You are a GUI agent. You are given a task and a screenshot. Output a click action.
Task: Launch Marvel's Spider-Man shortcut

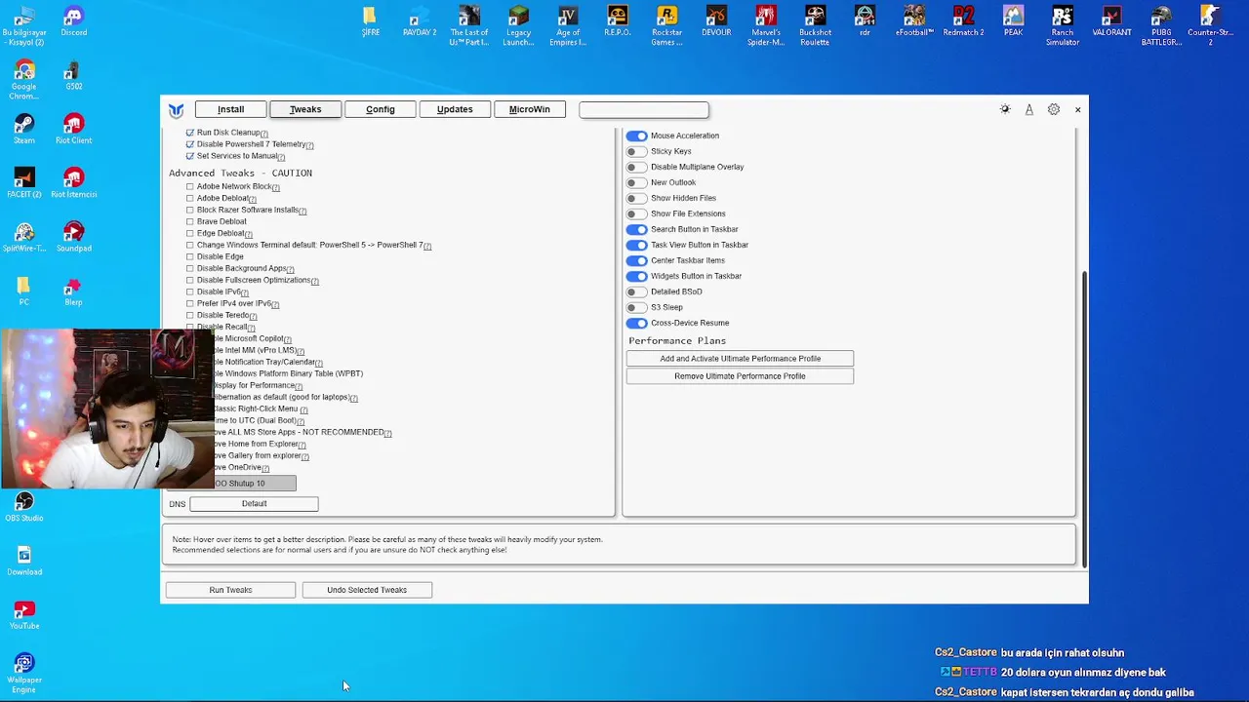click(x=766, y=26)
